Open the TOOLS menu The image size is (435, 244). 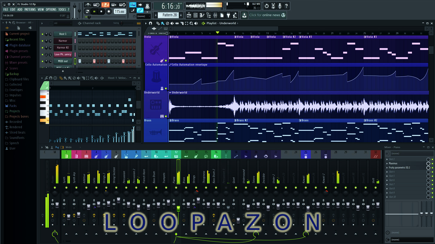point(62,10)
